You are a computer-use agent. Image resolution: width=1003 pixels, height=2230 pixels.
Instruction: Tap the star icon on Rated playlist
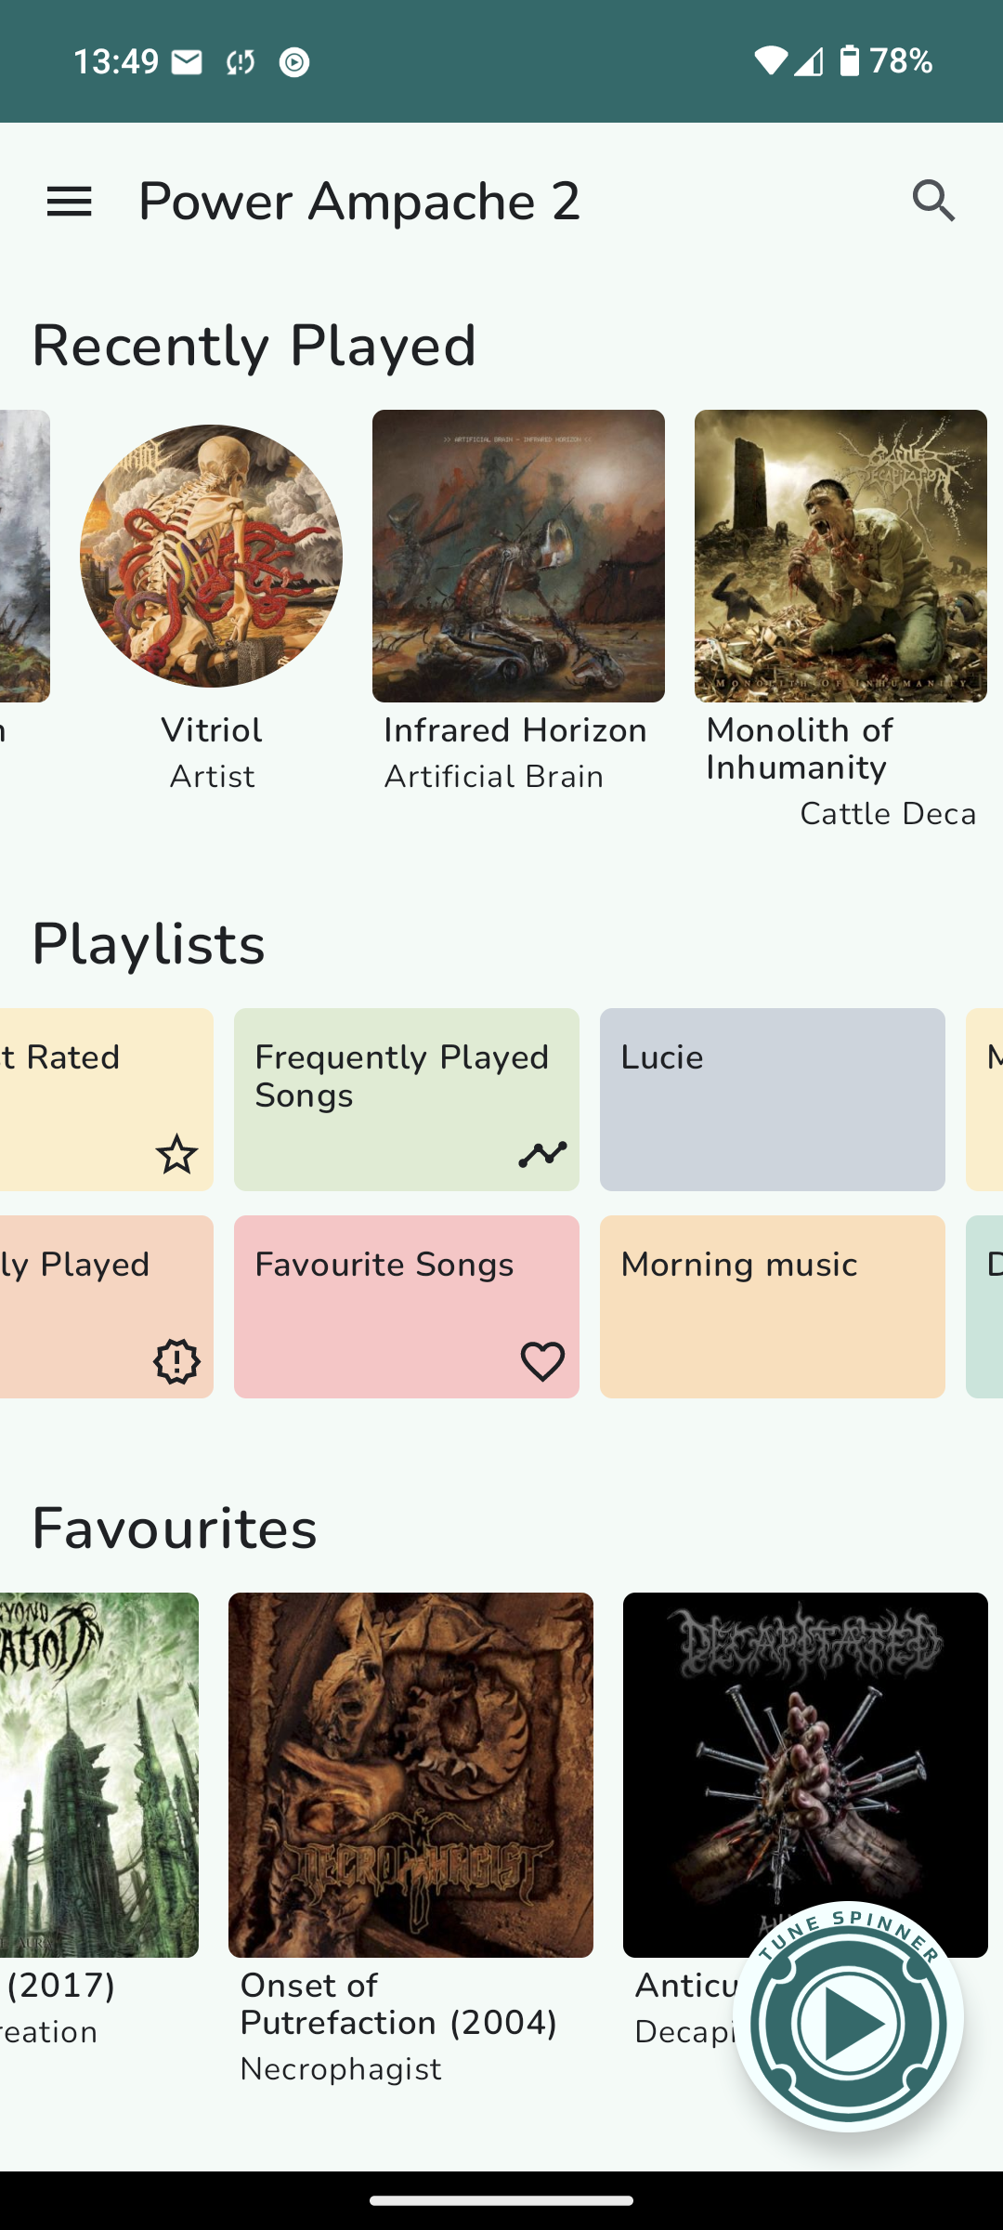[176, 1154]
